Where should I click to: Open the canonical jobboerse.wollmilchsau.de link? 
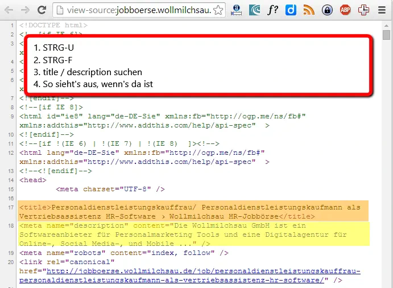coord(190,275)
